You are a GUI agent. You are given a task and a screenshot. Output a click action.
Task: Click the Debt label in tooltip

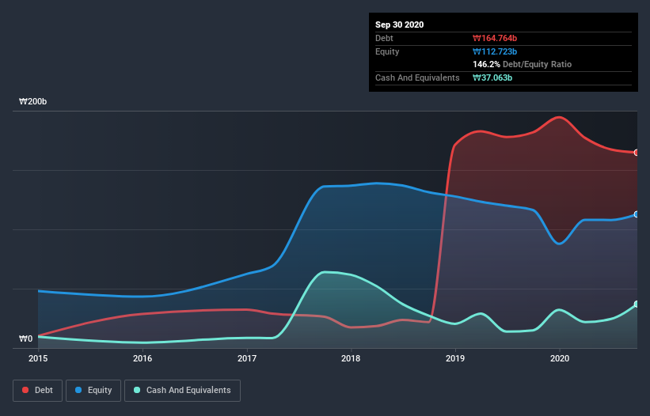point(384,38)
